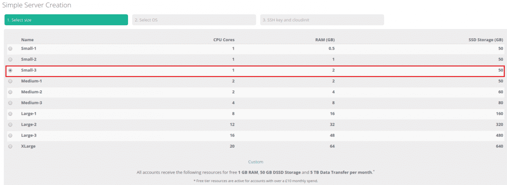Choose the Medium-3 radio button
Screen dimensions: 507x185
coord(10,103)
